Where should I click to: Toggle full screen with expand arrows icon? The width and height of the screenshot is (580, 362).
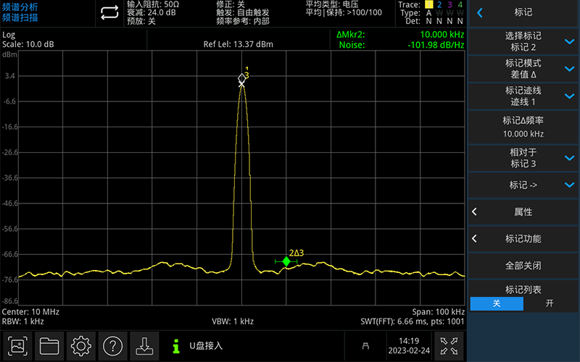449,346
